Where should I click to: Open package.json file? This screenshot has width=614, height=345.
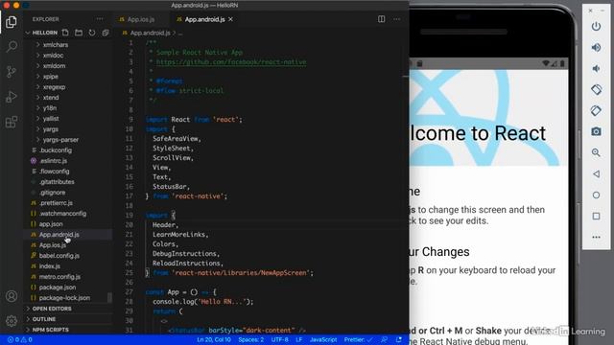58,287
